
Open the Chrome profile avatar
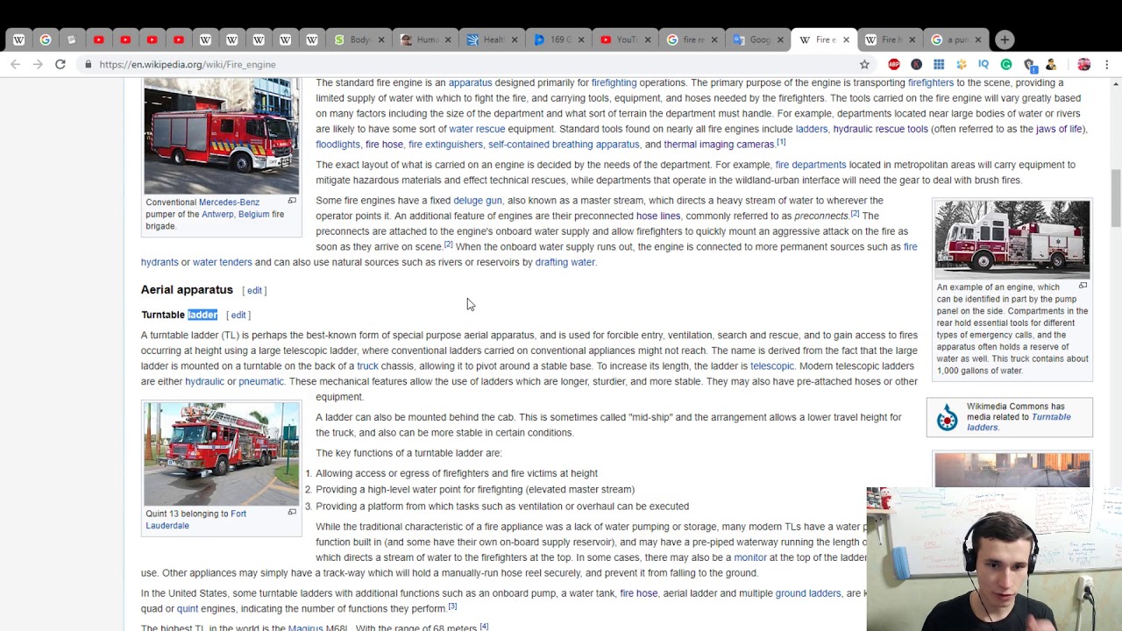[1084, 64]
